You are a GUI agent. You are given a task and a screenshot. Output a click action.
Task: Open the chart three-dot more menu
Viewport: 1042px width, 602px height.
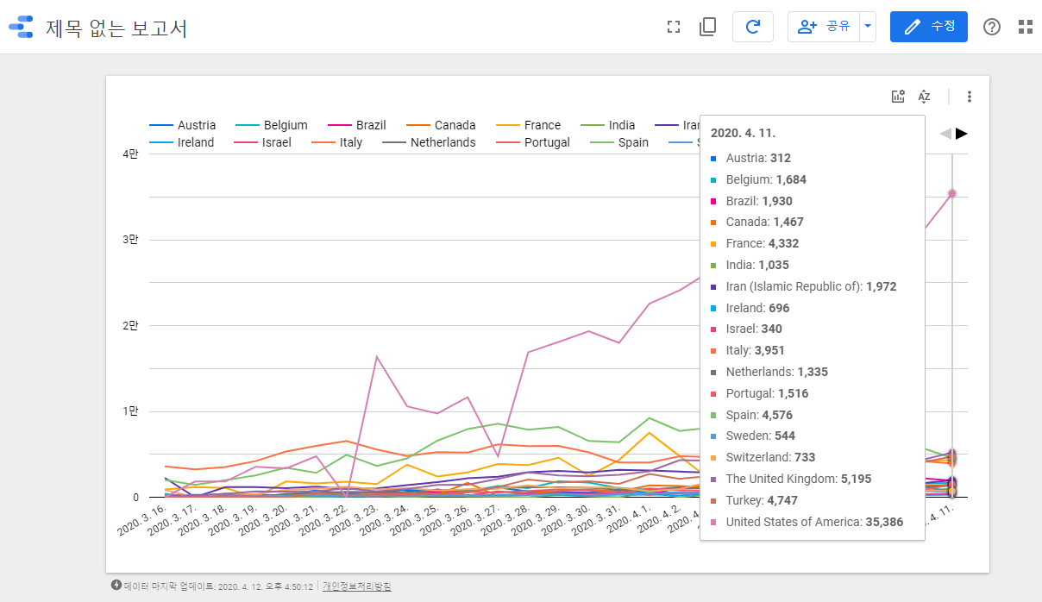tap(970, 97)
